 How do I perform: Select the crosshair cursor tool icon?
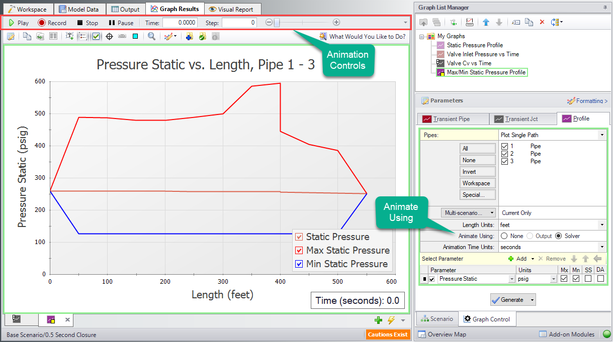click(x=110, y=36)
